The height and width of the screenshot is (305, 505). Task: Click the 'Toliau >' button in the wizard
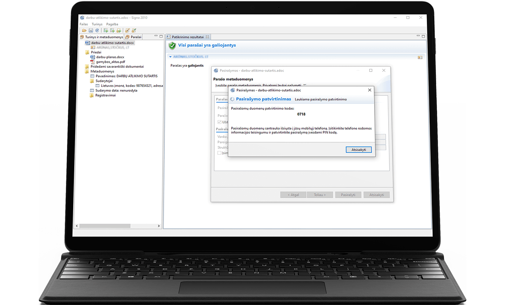click(320, 195)
